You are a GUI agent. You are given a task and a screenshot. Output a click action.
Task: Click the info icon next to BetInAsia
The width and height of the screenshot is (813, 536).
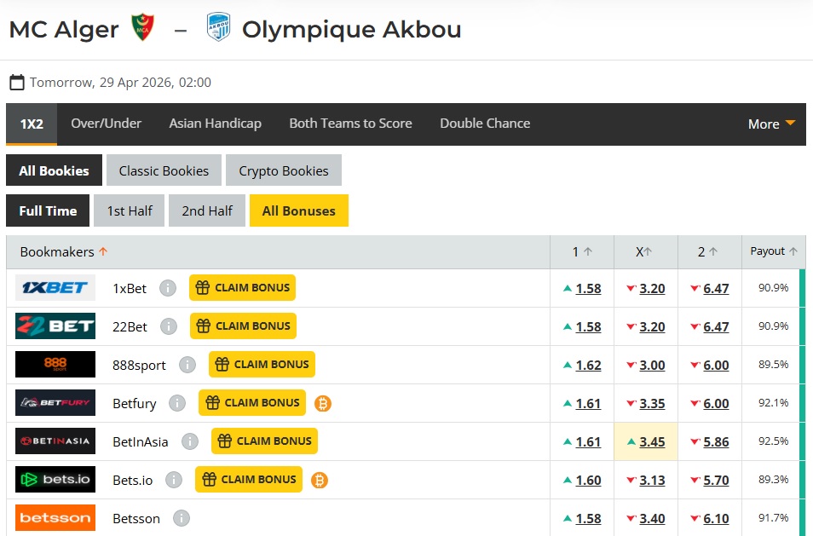pyautogui.click(x=190, y=441)
